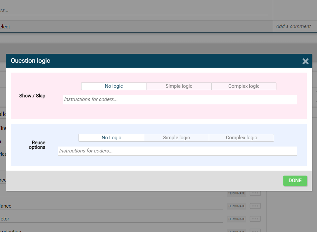Open the three-dot menu beside the 'ietor' option
Screen dimensions: 317x232
pos(255,219)
